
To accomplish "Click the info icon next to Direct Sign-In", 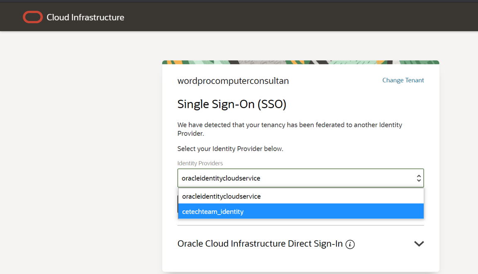I will point(350,244).
